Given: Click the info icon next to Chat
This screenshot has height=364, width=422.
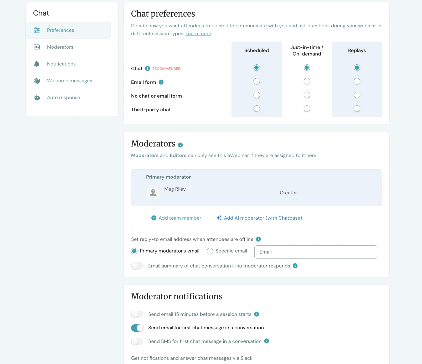Looking at the screenshot, I should coord(147,68).
